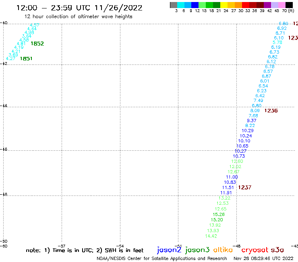The width and height of the screenshot is (298, 262).
Task: Click wave height value 6.12
Action: point(271,62)
